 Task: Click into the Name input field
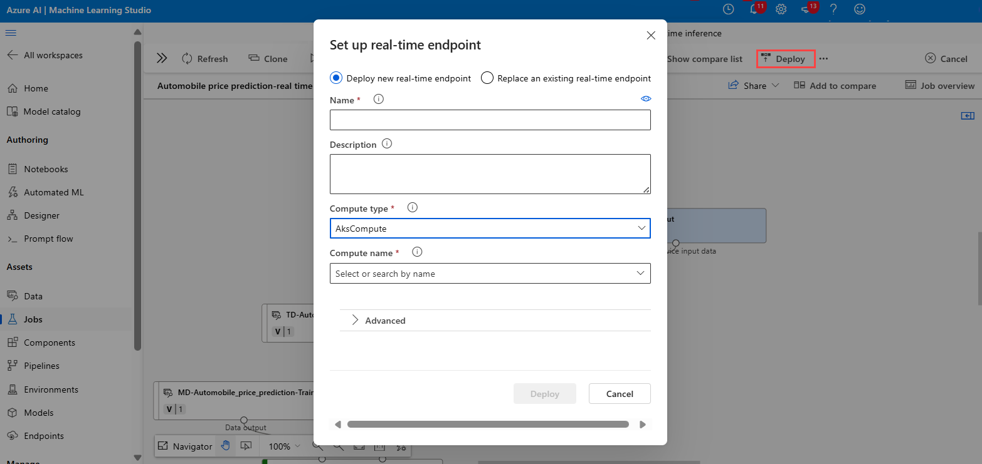490,120
